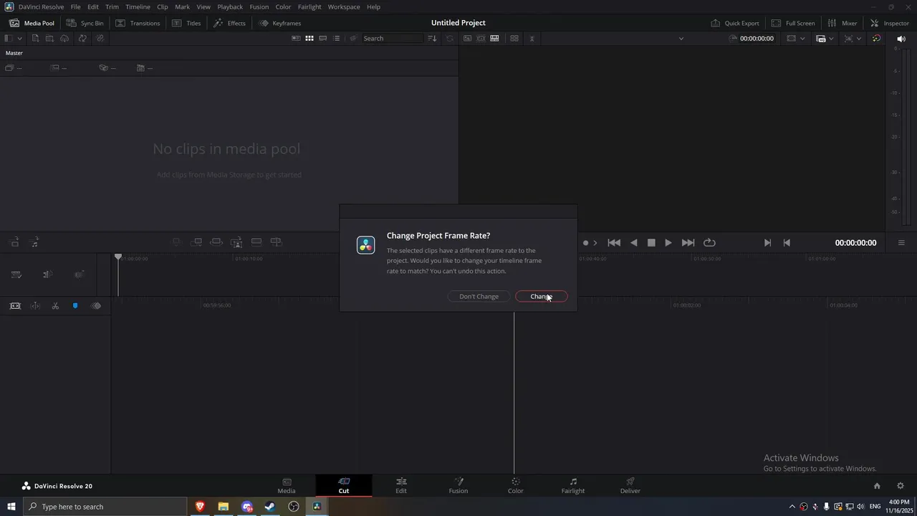Click the Play Reverse button
The height and width of the screenshot is (516, 917).
[x=634, y=243]
